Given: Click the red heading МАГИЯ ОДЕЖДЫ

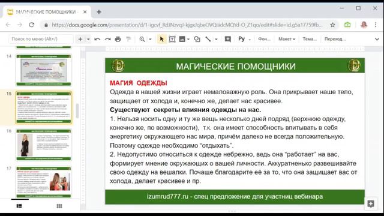Looking at the screenshot, I should click(139, 83).
